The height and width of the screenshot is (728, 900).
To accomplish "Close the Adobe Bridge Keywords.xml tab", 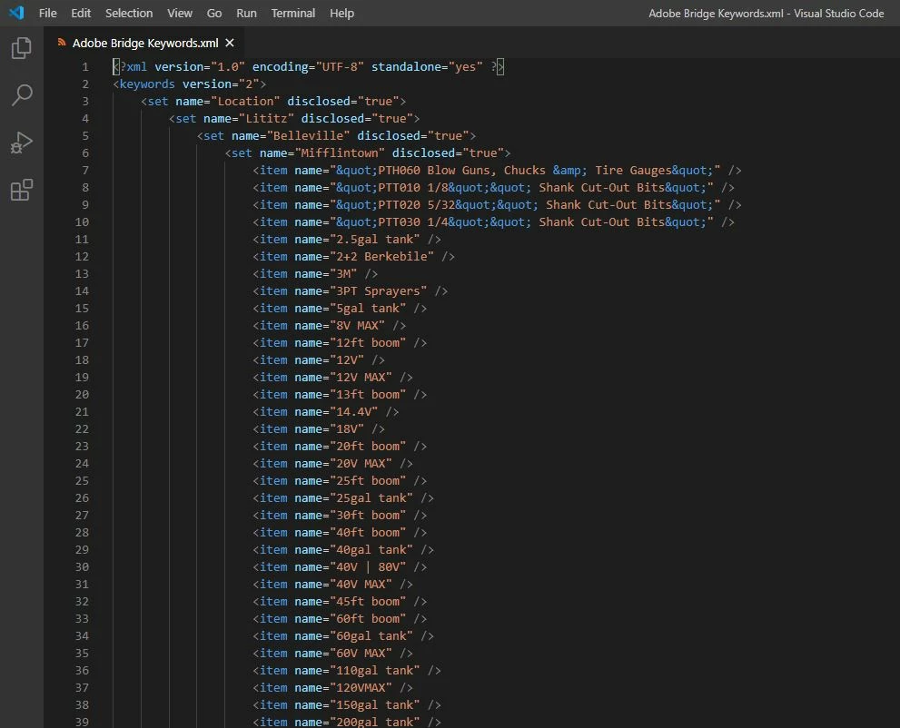I will (x=230, y=43).
